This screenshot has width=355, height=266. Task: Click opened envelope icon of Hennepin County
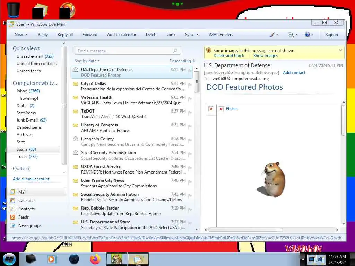(x=76, y=139)
